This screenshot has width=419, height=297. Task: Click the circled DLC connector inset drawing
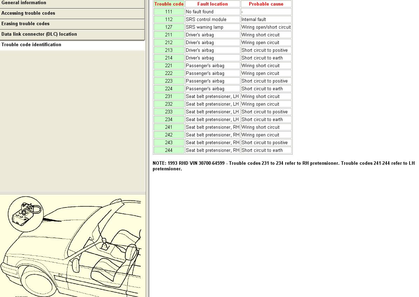[25, 214]
